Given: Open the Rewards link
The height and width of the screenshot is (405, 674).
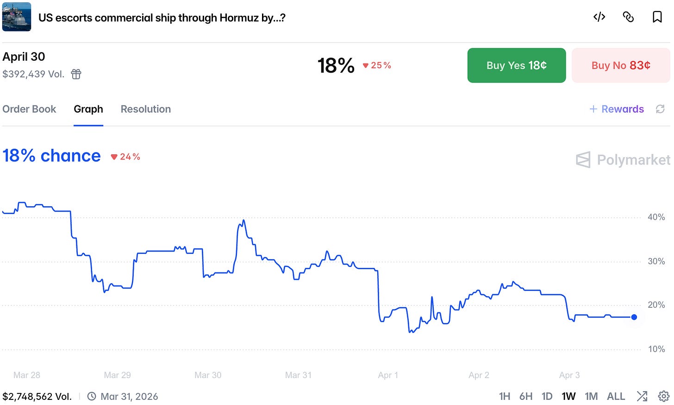Looking at the screenshot, I should click(617, 109).
